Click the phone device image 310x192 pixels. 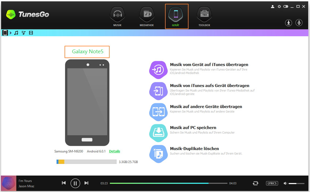[87, 103]
